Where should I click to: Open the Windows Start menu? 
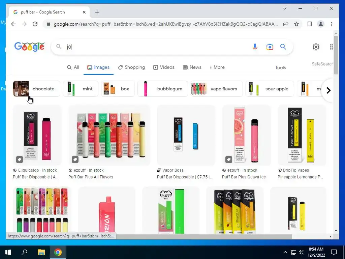pyautogui.click(x=8, y=252)
